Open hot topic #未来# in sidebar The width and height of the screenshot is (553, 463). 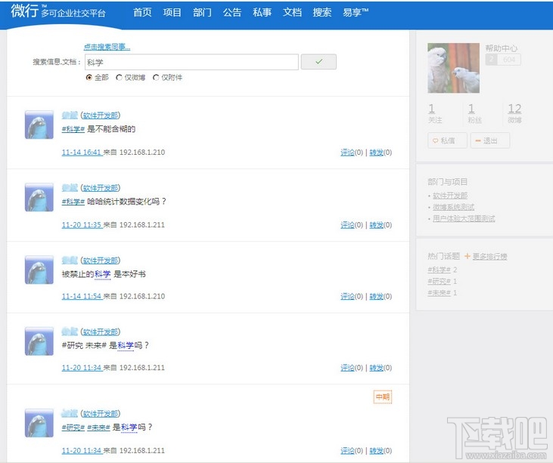coord(439,293)
